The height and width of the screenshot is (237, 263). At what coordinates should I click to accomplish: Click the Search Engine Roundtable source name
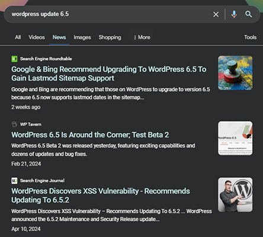tap(46, 59)
